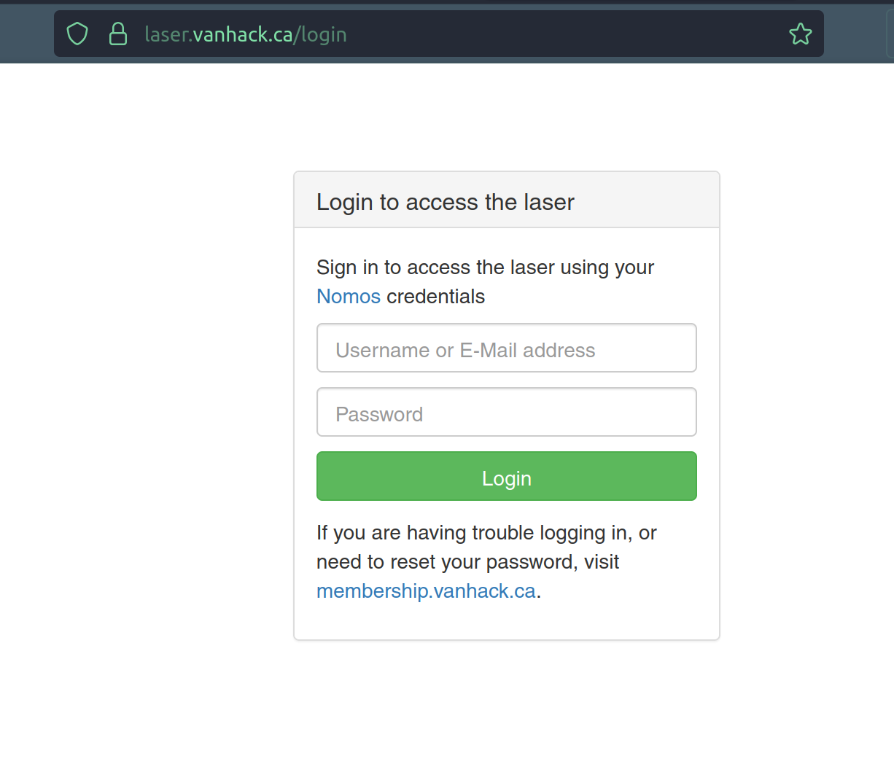
Task: Click the "laser" subdomain in the URL
Action: pyautogui.click(x=166, y=34)
